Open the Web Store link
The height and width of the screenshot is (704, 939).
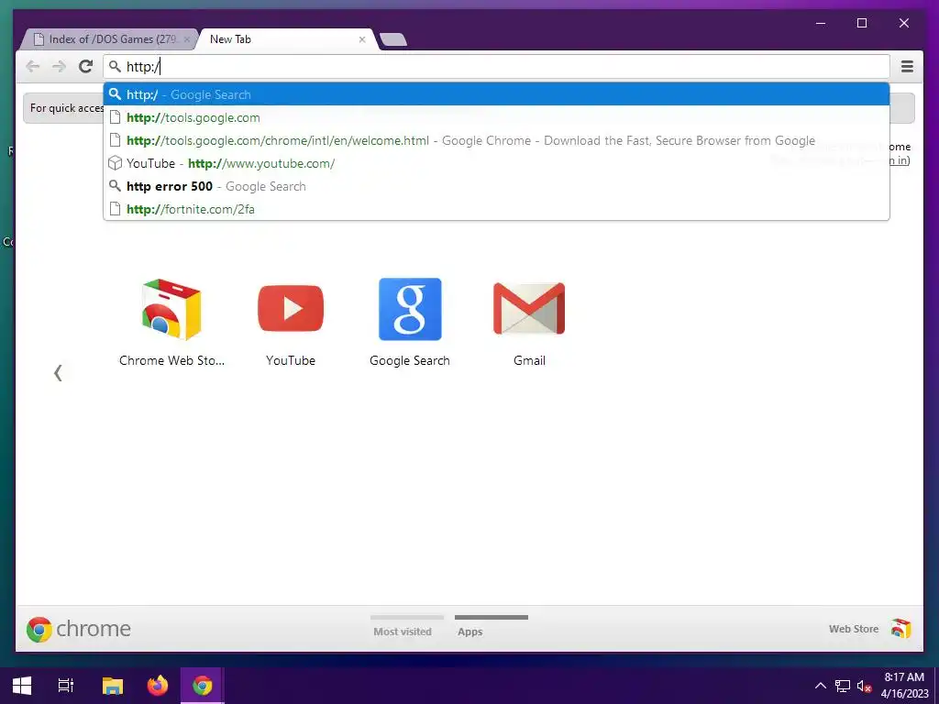(x=854, y=629)
